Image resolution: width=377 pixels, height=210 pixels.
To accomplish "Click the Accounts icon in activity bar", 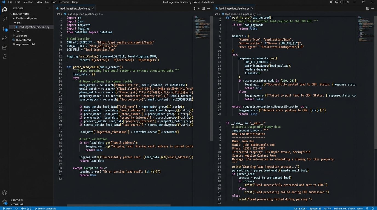I will 5,193.
